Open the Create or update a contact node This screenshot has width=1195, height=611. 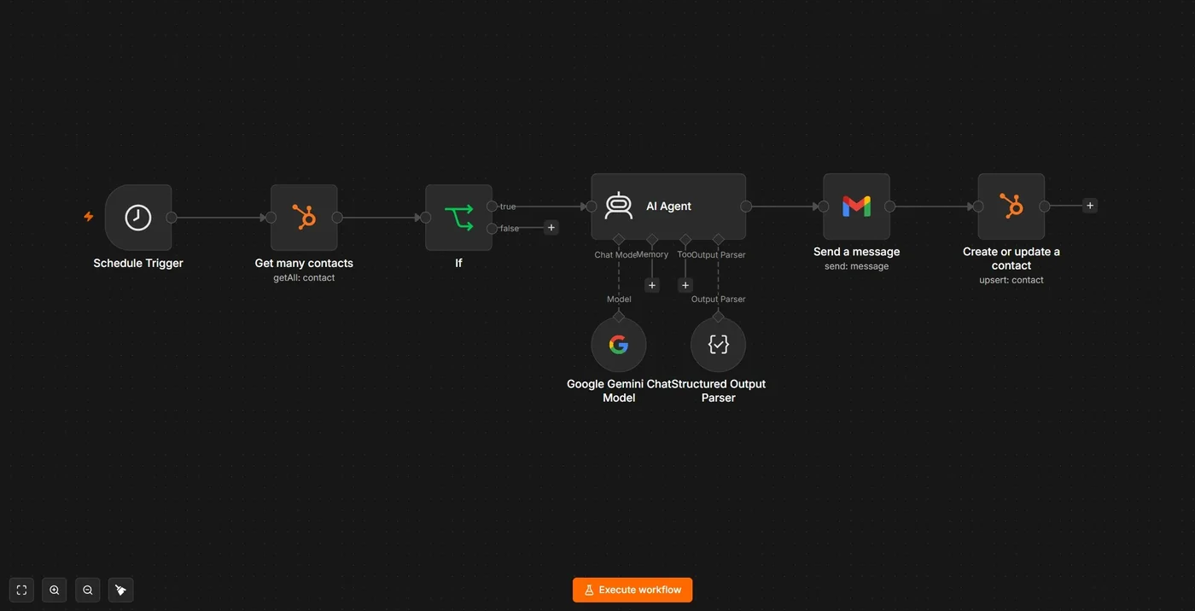click(1011, 207)
